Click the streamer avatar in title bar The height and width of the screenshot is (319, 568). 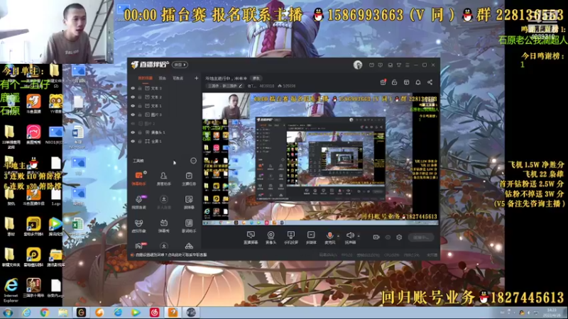coord(358,65)
